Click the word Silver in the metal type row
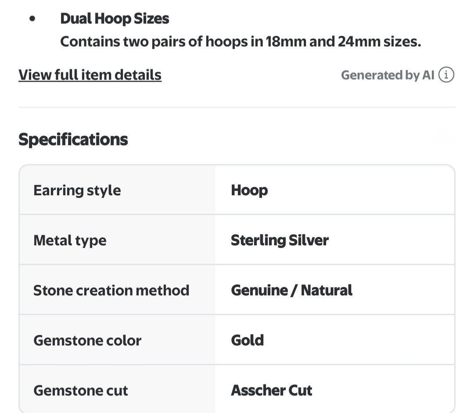Viewport: 474px width, 413px height. coord(309,241)
